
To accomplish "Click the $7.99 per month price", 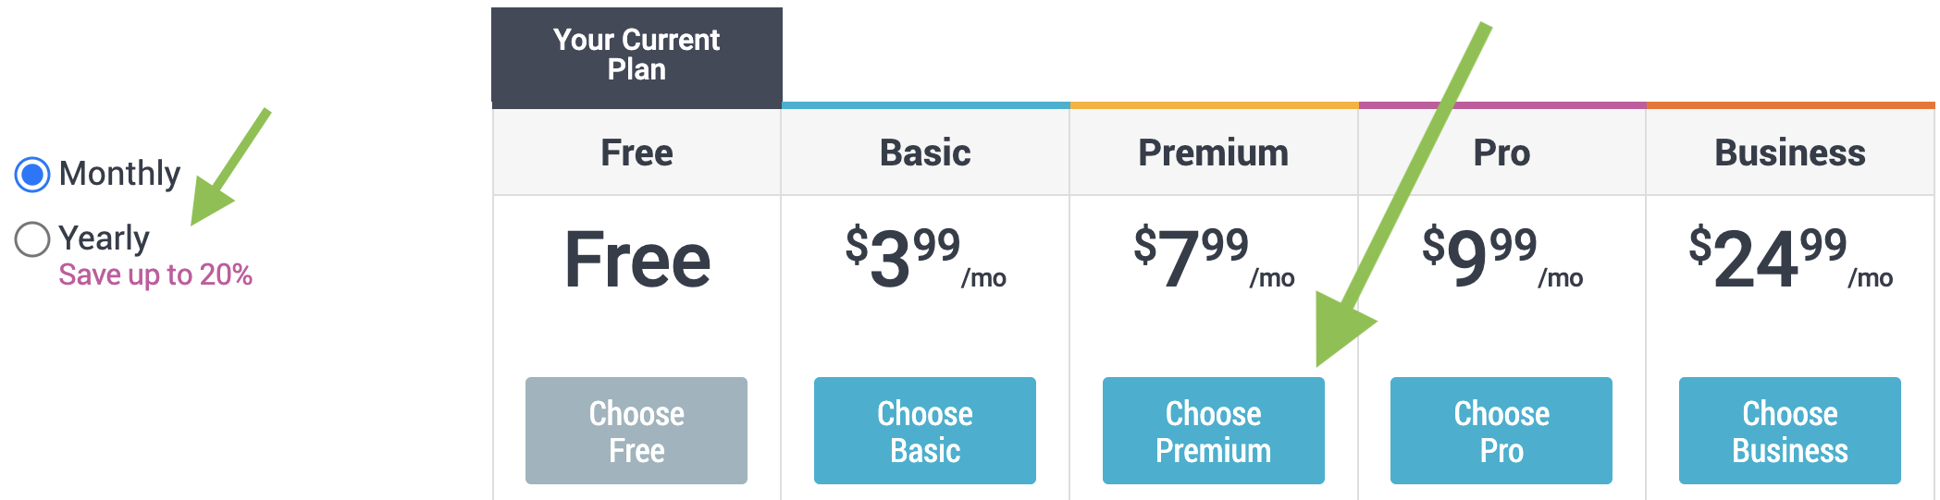I will point(1214,258).
